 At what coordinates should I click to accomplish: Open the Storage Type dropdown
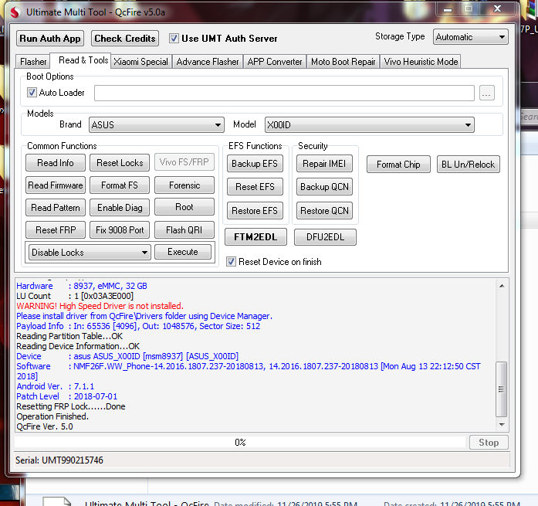470,37
